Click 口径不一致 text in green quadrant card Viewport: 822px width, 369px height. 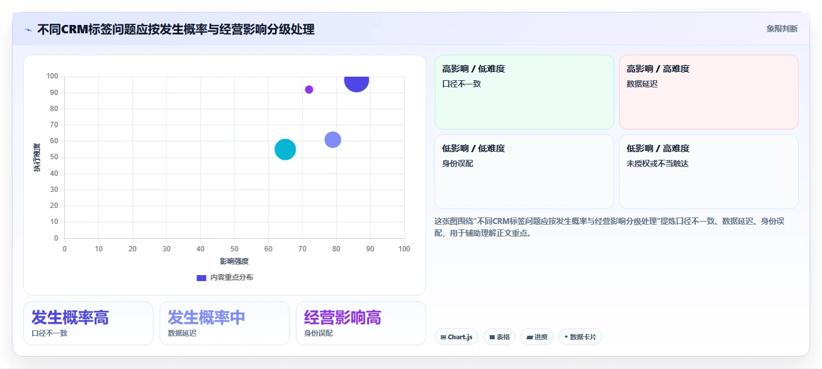(x=461, y=84)
